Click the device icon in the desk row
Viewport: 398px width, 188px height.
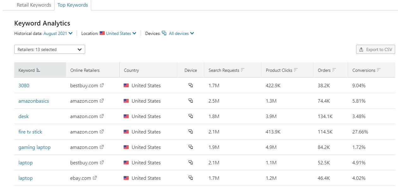coord(190,116)
